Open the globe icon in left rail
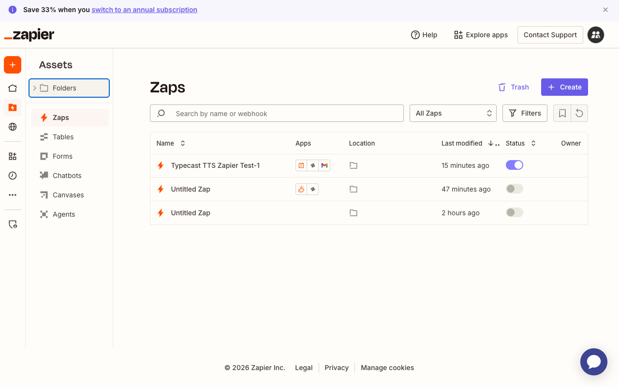619x387 pixels. tap(13, 127)
